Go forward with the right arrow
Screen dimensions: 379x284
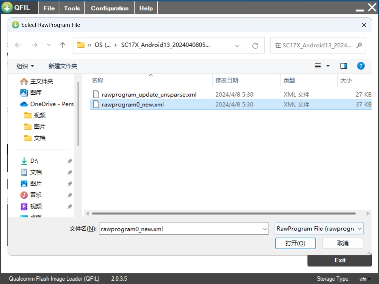click(34, 45)
